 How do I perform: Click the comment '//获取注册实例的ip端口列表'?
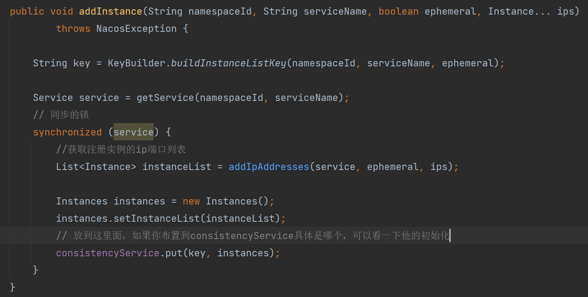point(121,150)
